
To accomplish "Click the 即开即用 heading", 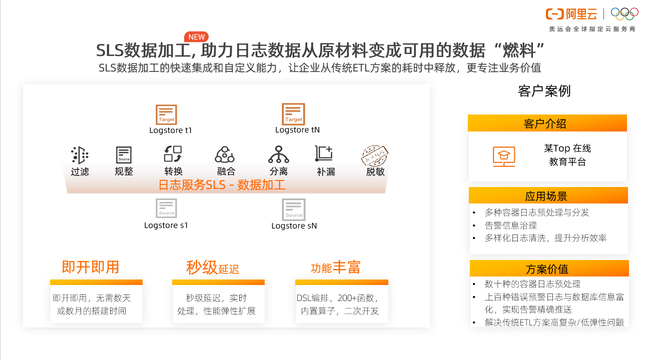I will pyautogui.click(x=91, y=267).
